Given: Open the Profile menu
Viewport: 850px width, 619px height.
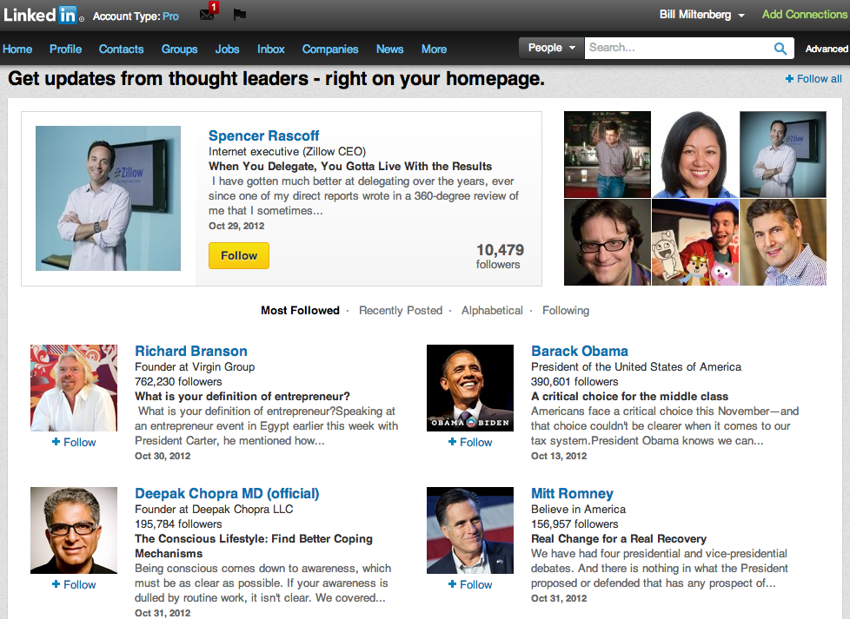Looking at the screenshot, I should 65,49.
